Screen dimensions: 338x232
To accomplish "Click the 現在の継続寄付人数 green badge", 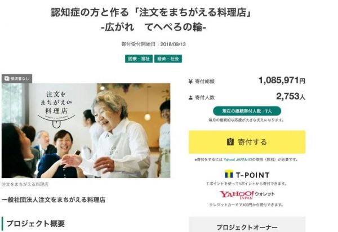I will click(247, 111).
